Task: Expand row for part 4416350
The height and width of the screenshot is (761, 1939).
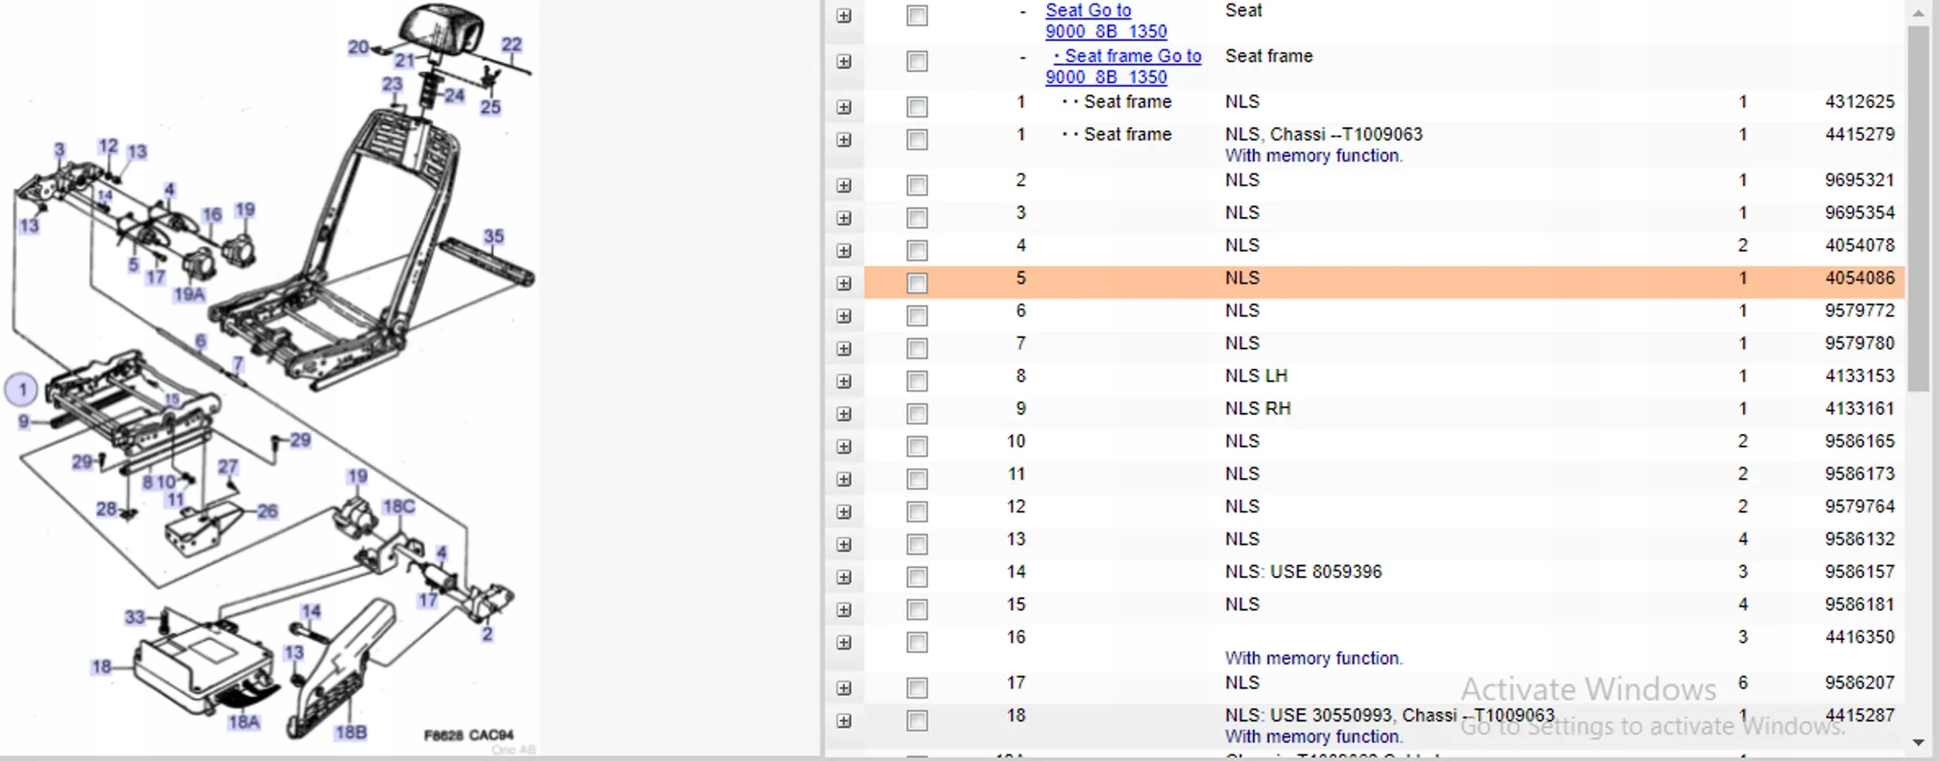Action: click(x=844, y=643)
